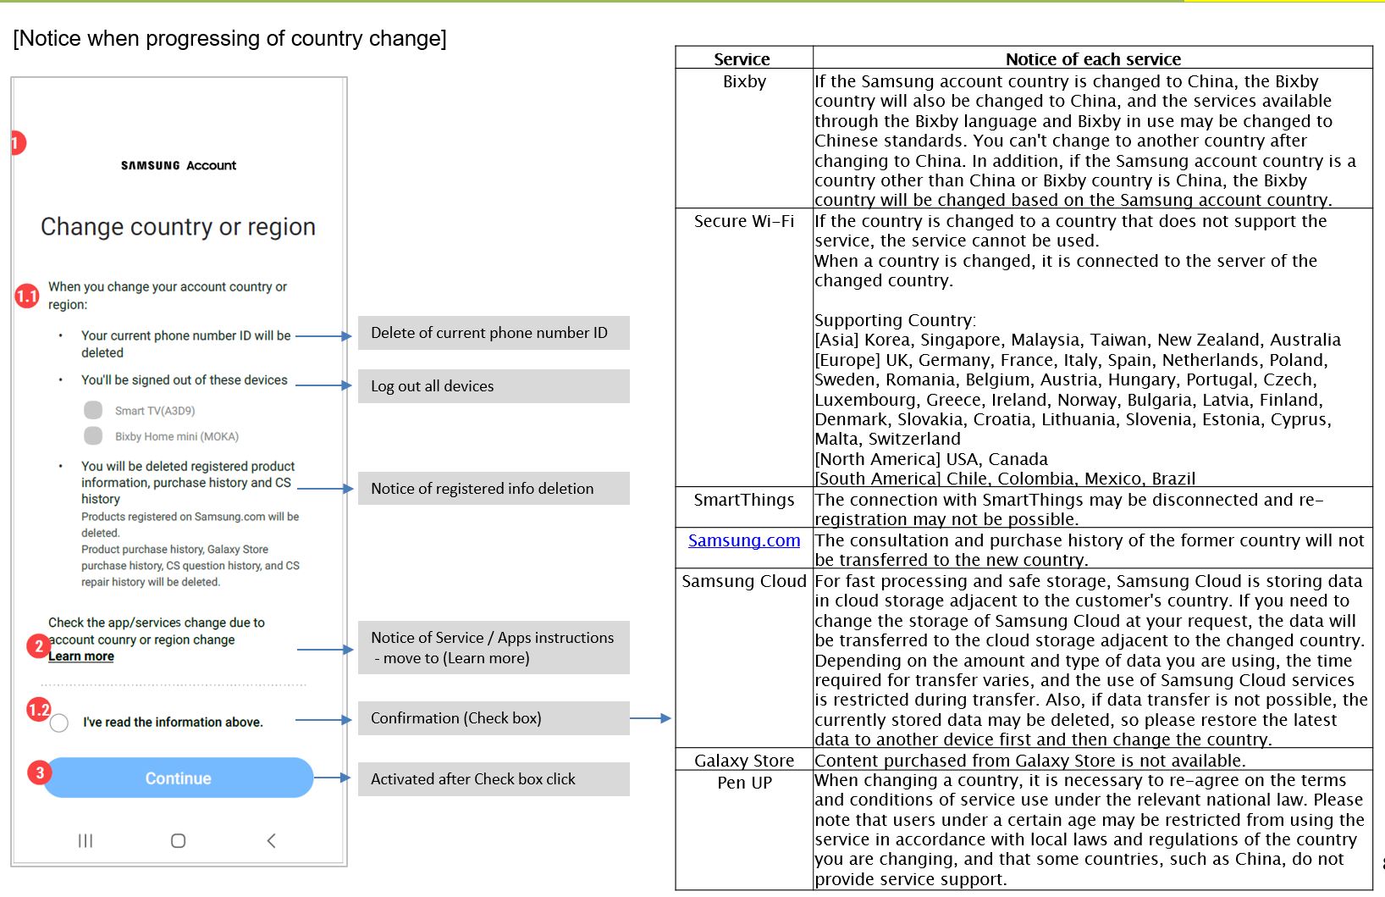Click the Bixby Home mini device icon
This screenshot has width=1385, height=897.
[x=93, y=436]
